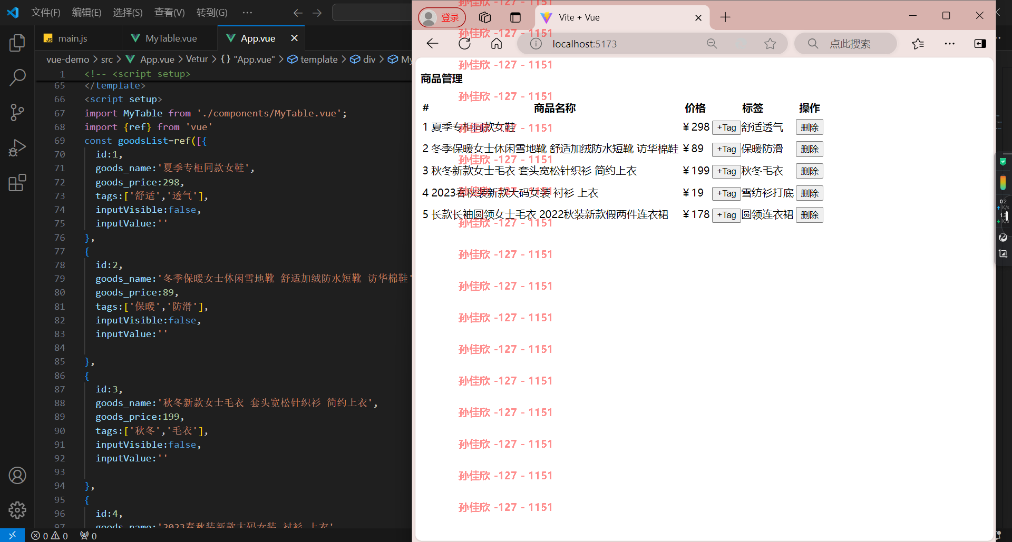View site information for localhost

536,44
